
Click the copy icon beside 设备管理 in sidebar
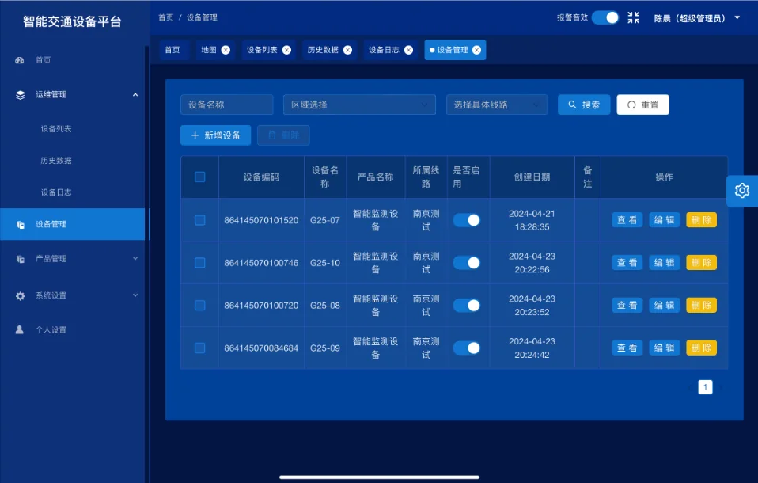[x=21, y=225]
